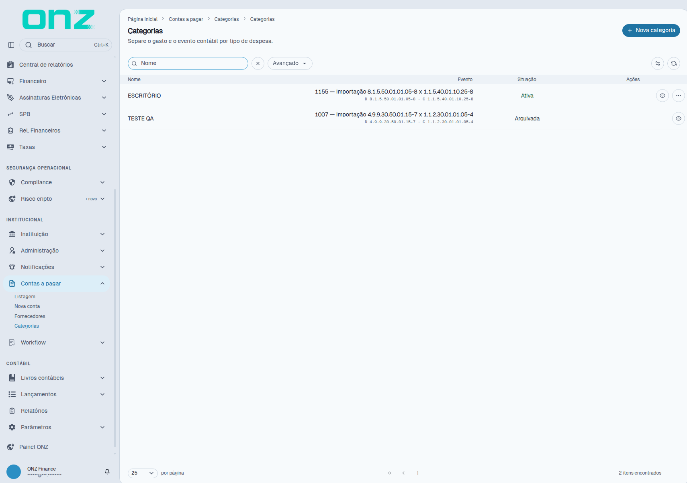
Task: Expand the Taxas menu
Action: [x=57, y=147]
